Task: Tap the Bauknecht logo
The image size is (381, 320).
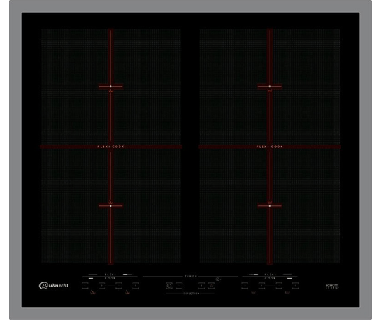Action: [x=54, y=286]
